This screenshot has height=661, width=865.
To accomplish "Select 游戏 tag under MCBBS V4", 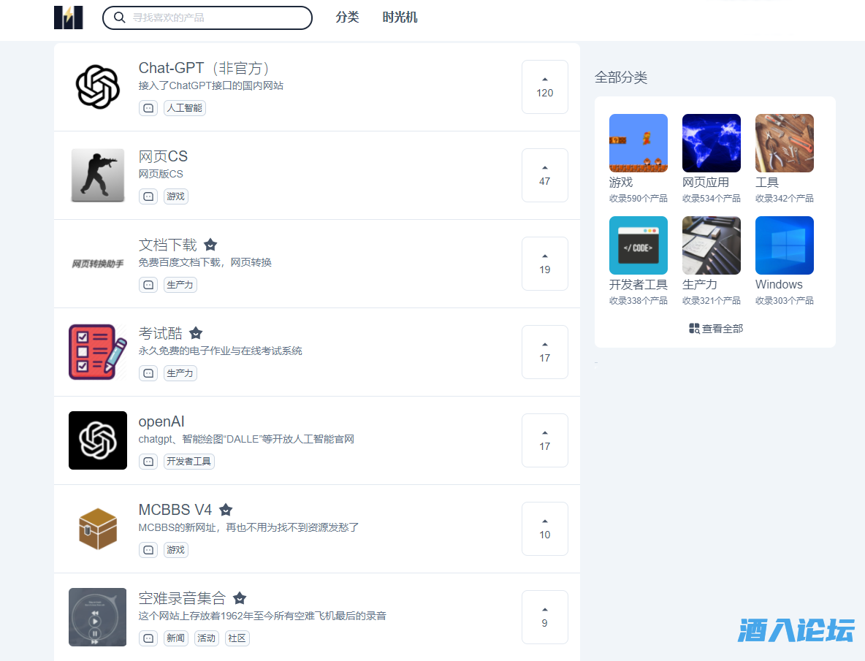I will pyautogui.click(x=176, y=550).
